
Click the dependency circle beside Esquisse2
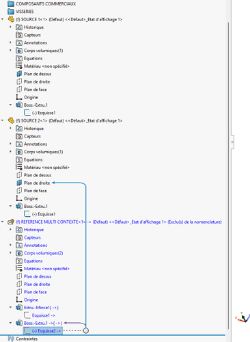tap(86, 330)
